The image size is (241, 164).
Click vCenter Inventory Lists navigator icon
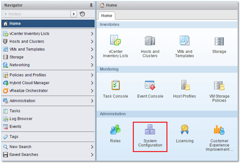(6, 34)
